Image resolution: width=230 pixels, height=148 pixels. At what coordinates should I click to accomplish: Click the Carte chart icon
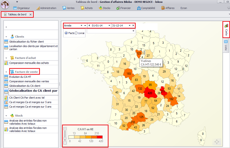226,26
